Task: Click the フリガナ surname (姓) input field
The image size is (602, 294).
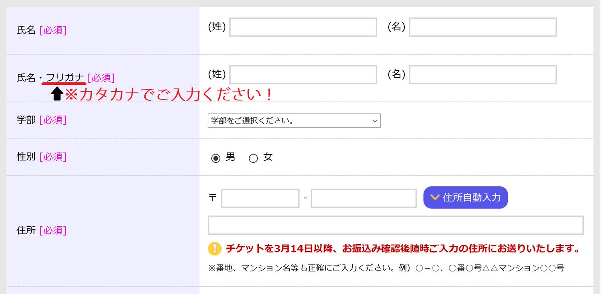Action: pyautogui.click(x=303, y=74)
